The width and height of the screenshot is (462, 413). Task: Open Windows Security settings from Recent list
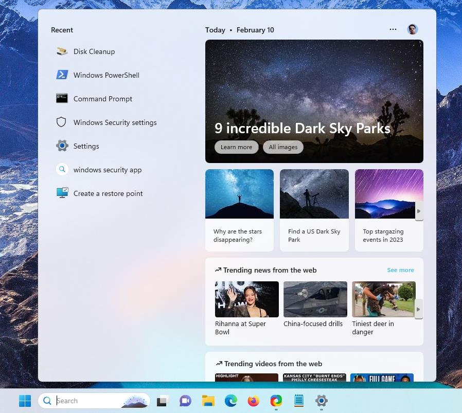click(115, 122)
